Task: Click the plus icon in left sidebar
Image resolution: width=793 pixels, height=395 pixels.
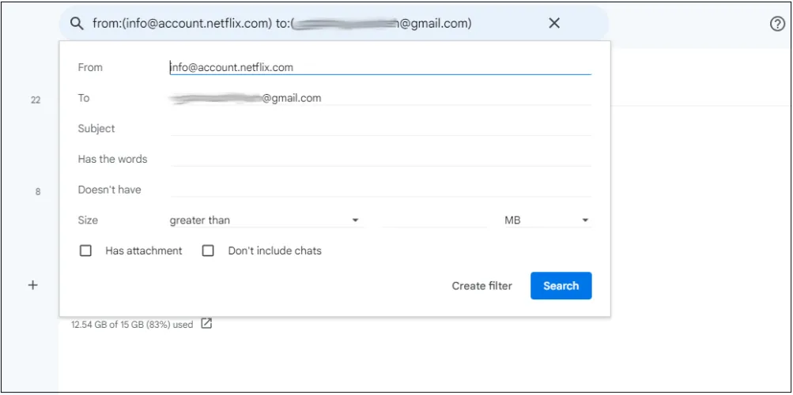Action: (x=33, y=285)
